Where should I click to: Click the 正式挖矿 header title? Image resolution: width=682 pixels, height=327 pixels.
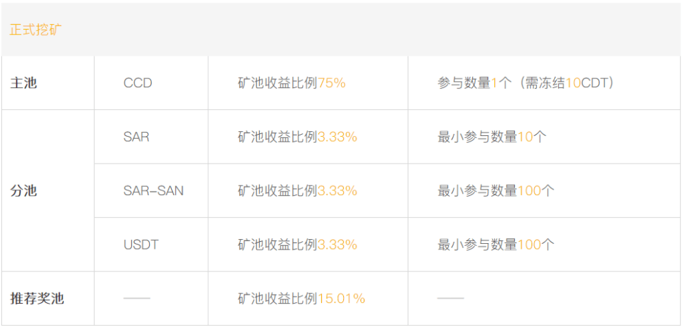point(35,30)
